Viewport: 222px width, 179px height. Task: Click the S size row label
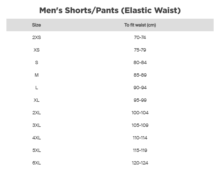[x=36, y=62]
